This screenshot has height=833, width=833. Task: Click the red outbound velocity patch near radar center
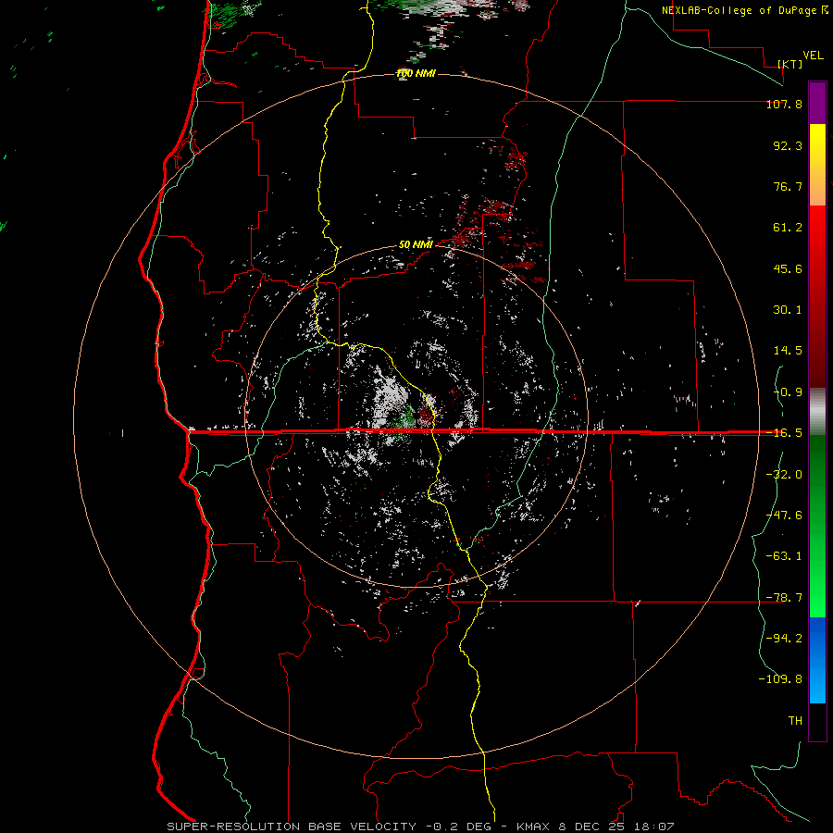(426, 415)
